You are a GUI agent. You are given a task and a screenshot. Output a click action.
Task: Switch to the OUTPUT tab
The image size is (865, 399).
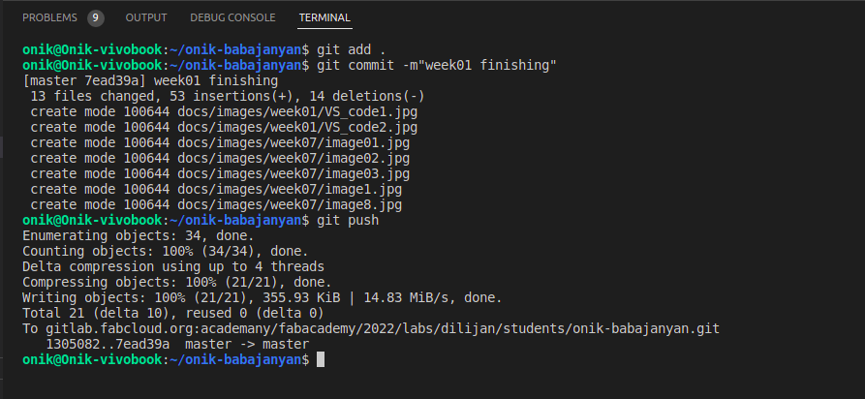point(146,17)
